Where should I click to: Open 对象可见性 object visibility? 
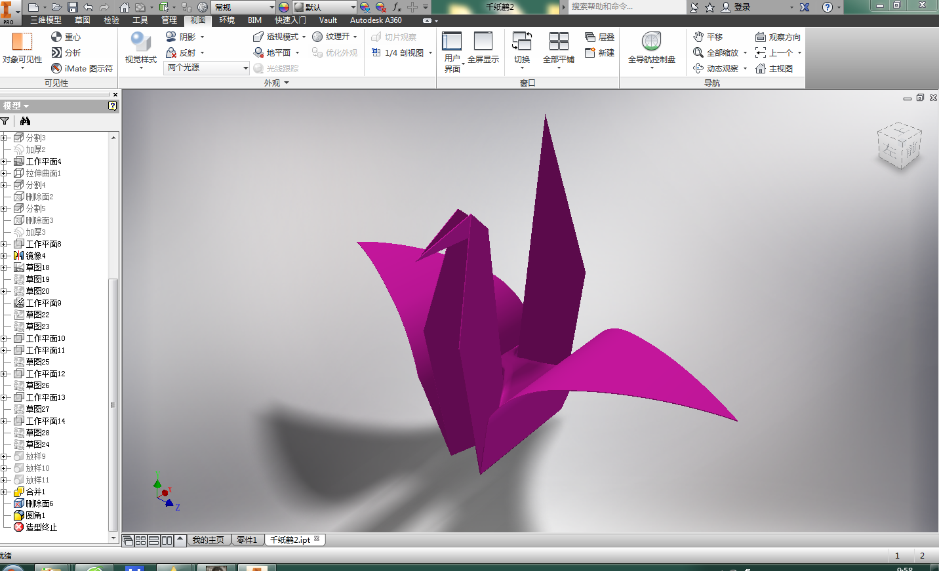[x=22, y=51]
